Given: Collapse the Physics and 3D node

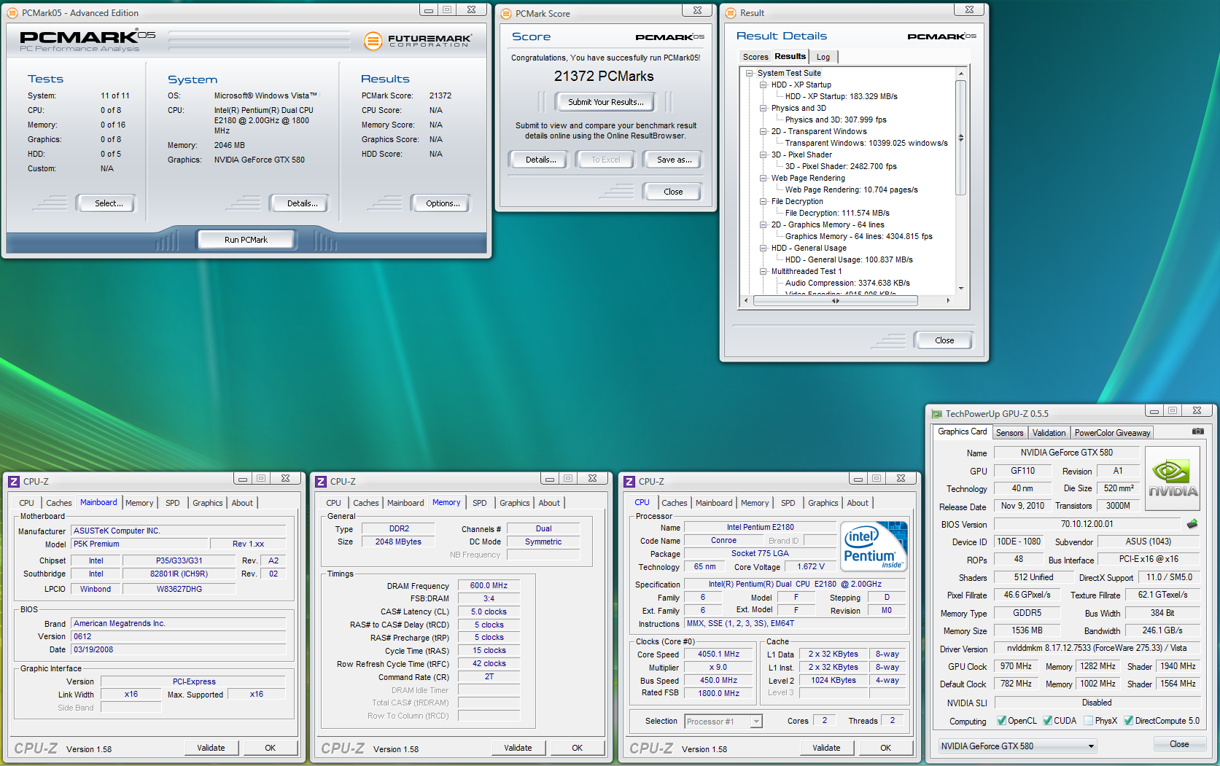Looking at the screenshot, I should click(x=763, y=108).
